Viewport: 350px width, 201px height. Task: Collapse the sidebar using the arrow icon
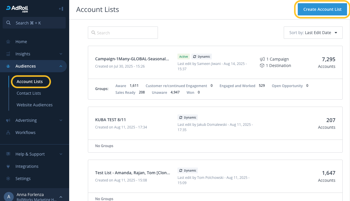pos(61,9)
